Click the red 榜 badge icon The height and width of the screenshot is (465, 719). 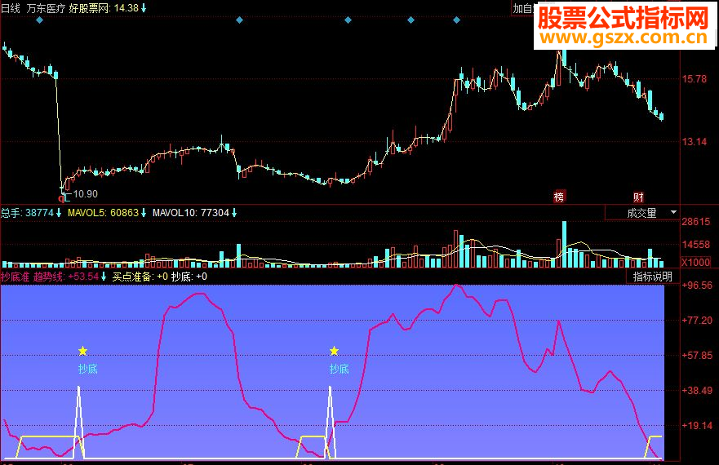point(558,197)
